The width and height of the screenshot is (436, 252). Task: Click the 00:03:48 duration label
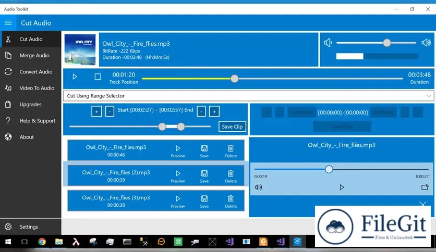coord(419,74)
